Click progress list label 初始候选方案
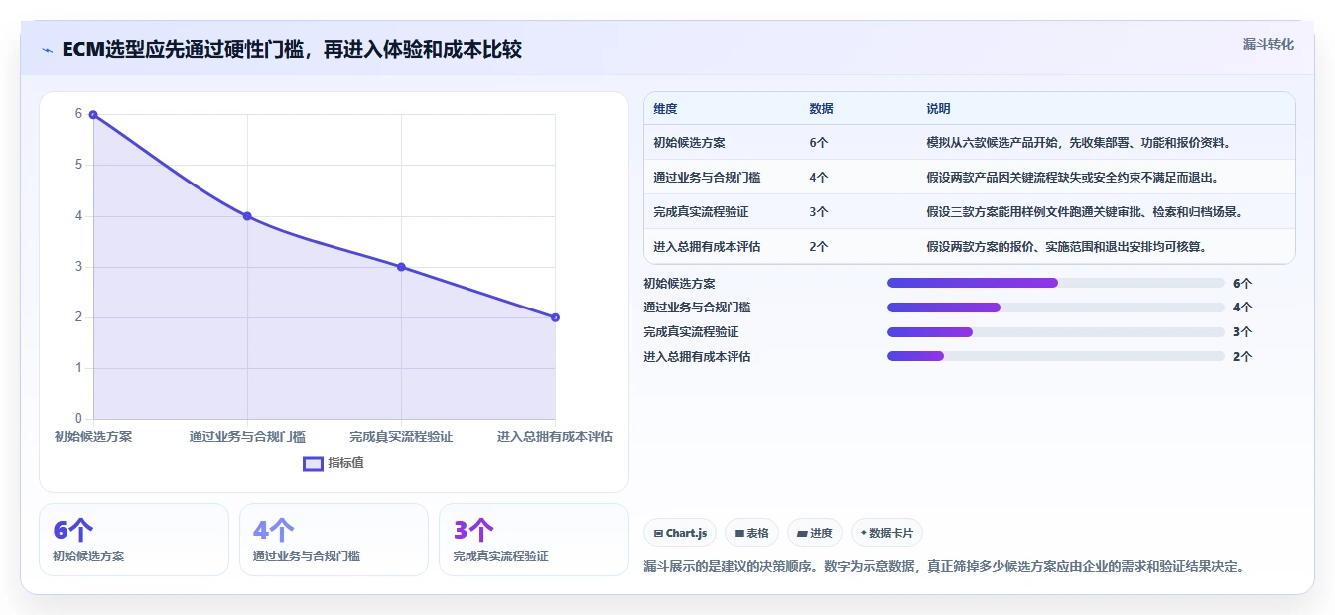1335x615 pixels. [x=679, y=283]
